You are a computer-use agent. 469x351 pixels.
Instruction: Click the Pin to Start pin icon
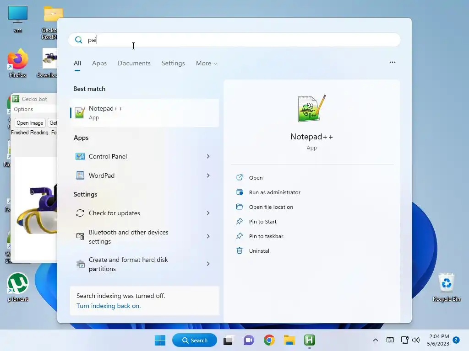pos(239,222)
